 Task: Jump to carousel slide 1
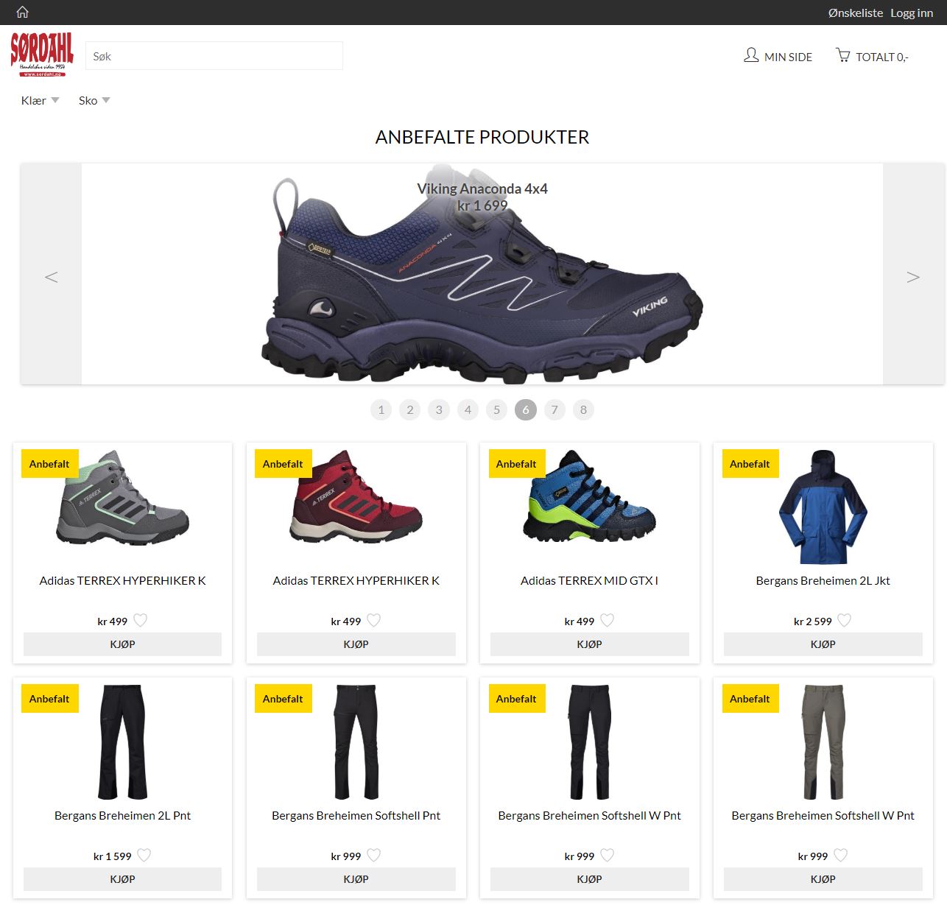[381, 410]
